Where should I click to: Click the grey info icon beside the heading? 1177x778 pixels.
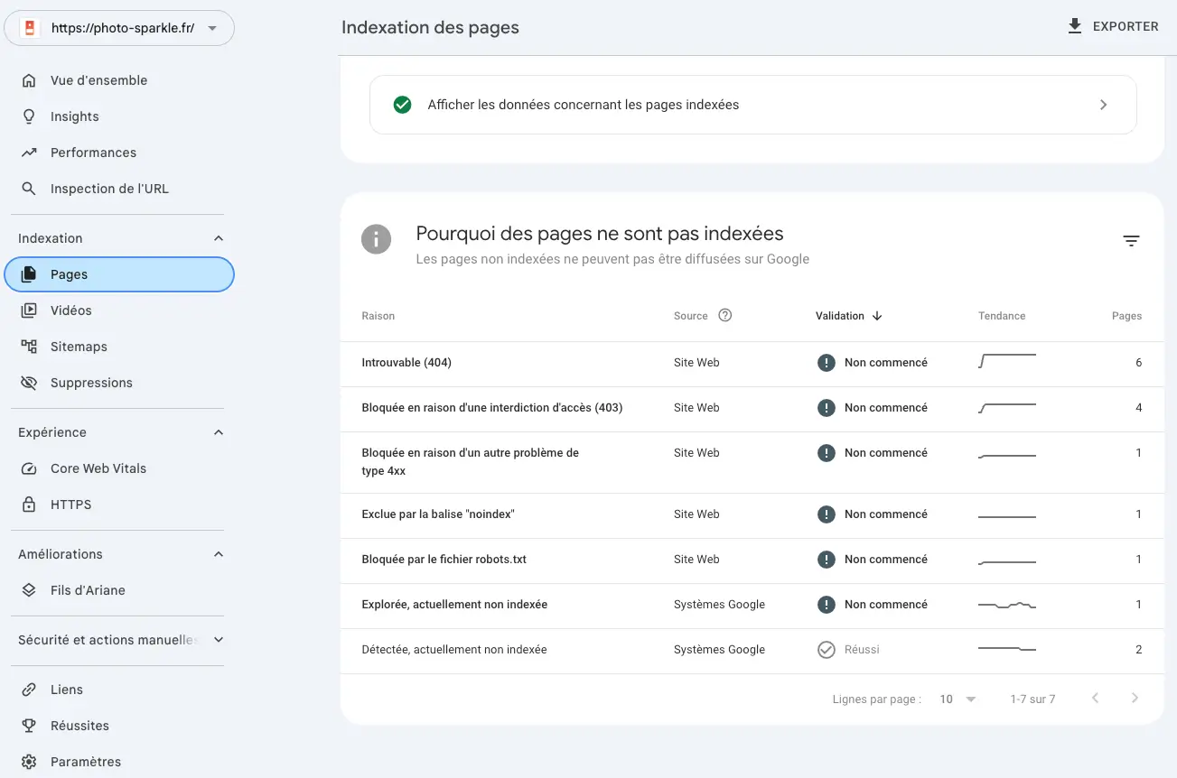click(x=377, y=240)
